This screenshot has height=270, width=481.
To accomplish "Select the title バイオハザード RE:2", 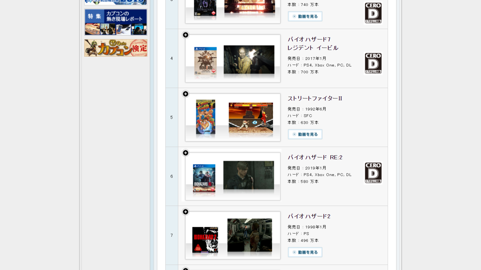I will 315,157.
